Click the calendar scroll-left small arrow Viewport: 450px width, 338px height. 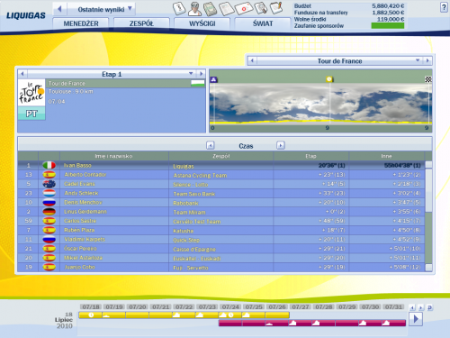pyautogui.click(x=412, y=307)
